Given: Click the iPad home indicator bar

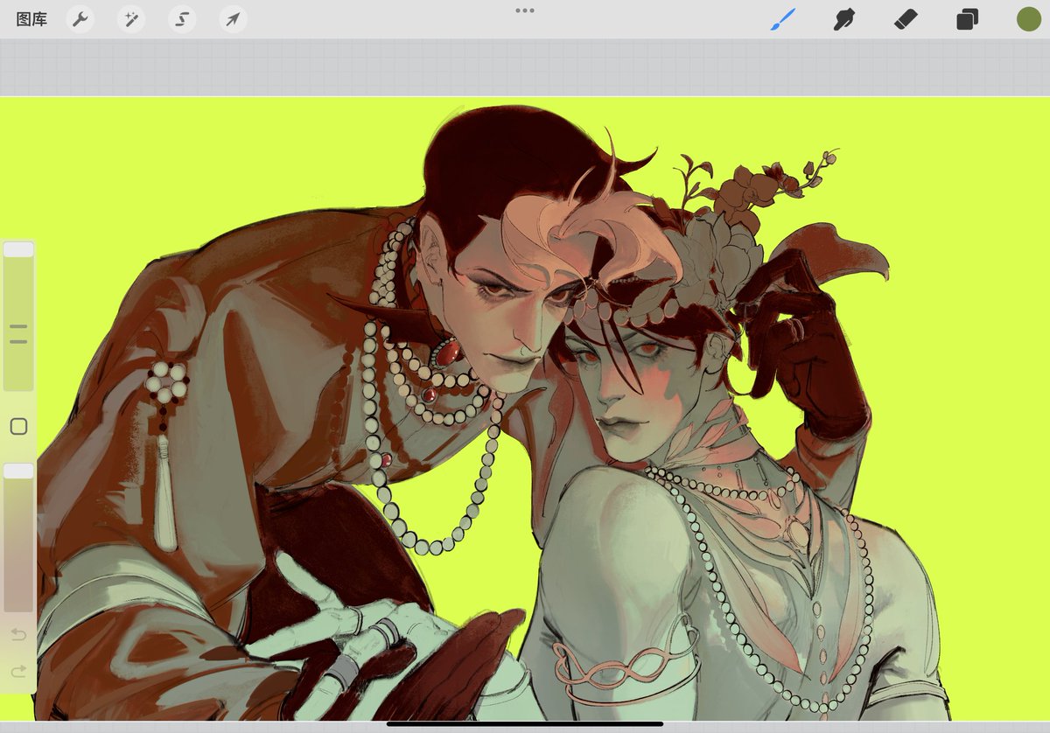Looking at the screenshot, I should point(525,723).
